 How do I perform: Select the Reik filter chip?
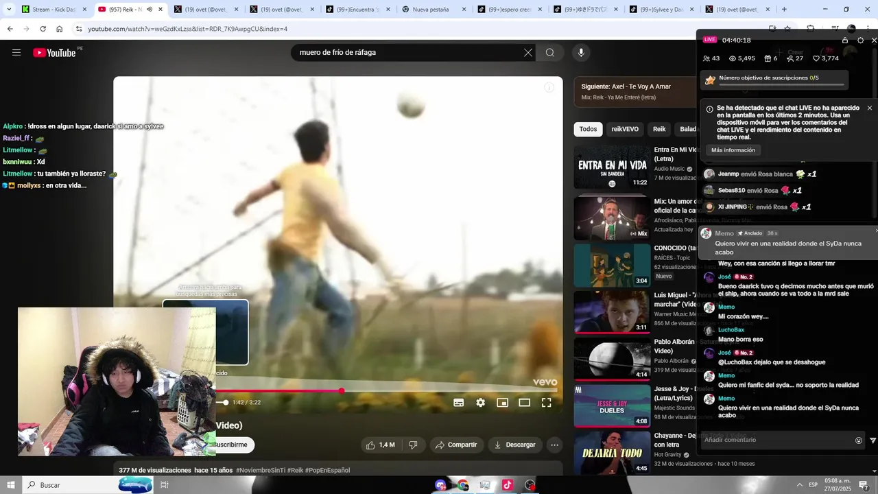coord(659,129)
